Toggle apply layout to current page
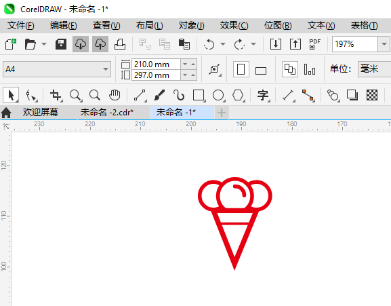 pyautogui.click(x=310, y=69)
